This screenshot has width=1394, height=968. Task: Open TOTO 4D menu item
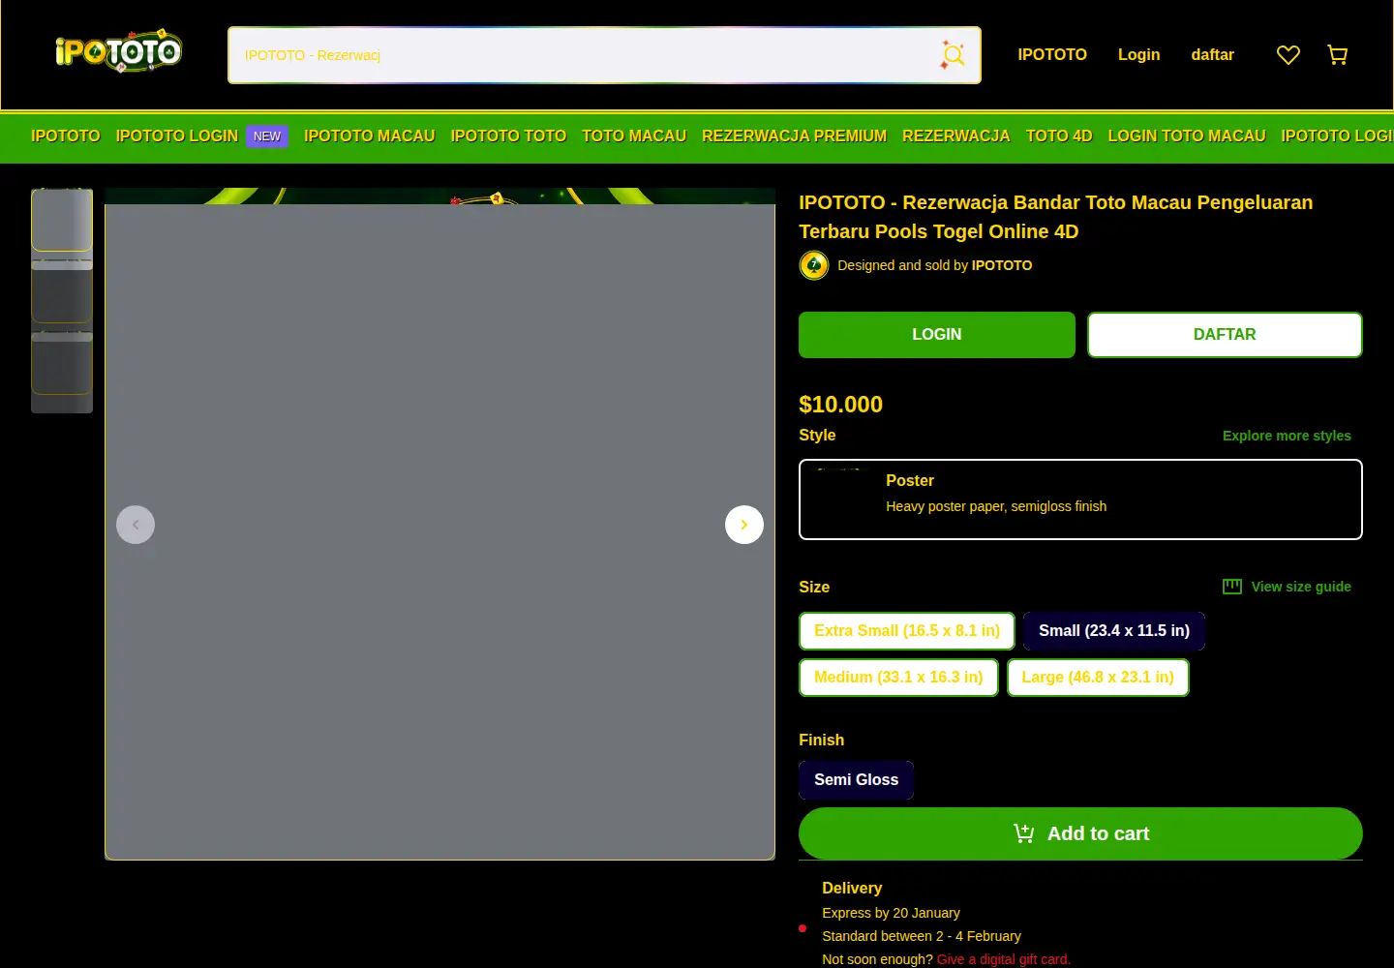(x=1059, y=136)
